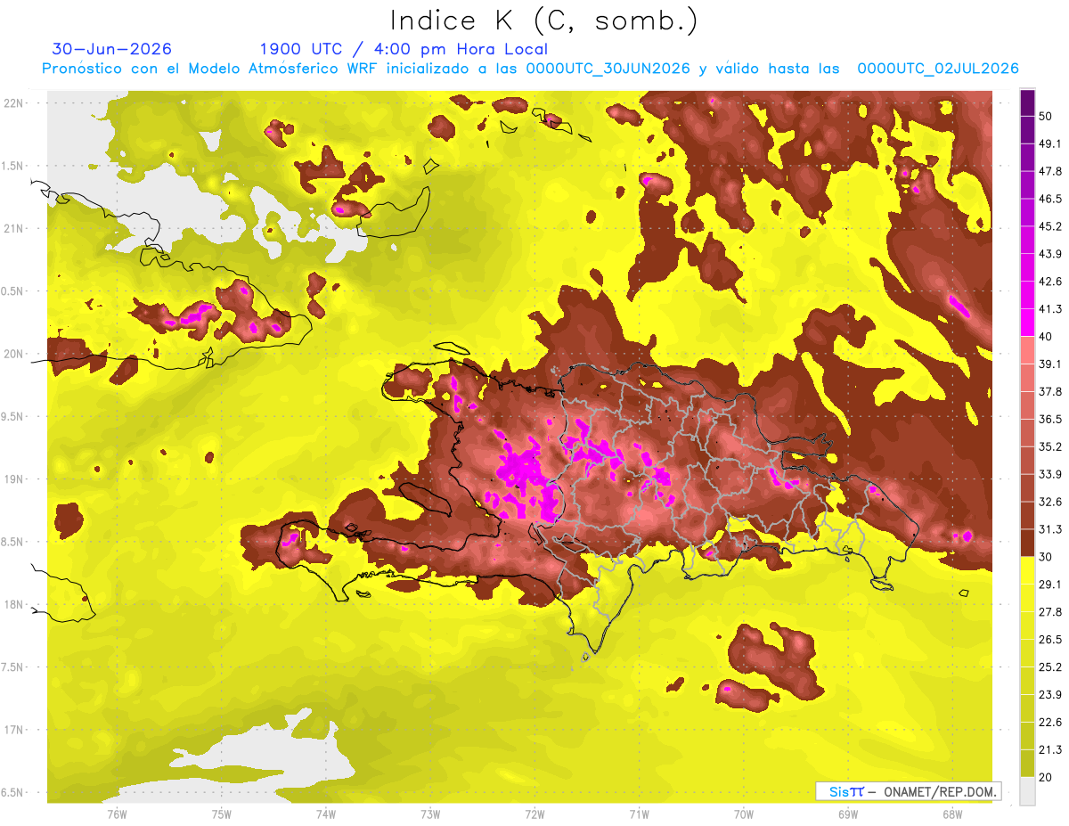Pick the magenta swatch between 40 and 41.3

[x=1027, y=323]
